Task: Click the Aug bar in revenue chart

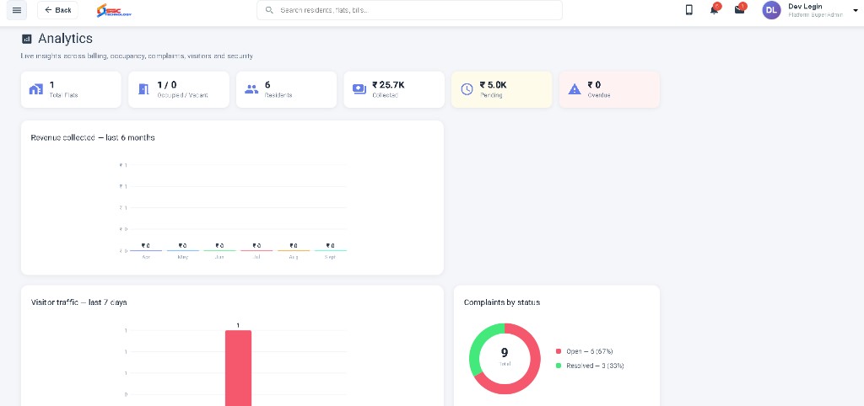Action: (293, 250)
